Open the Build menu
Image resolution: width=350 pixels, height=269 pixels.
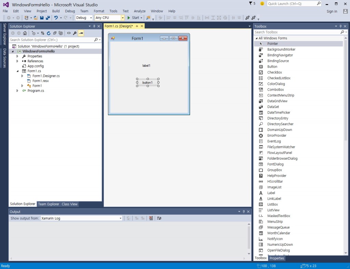point(56,11)
